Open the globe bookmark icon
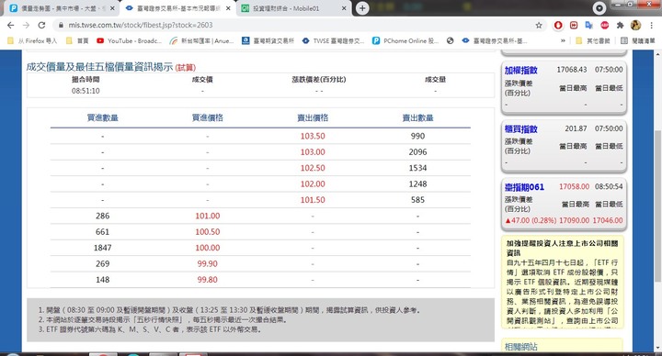The width and height of the screenshot is (662, 356). [450, 41]
